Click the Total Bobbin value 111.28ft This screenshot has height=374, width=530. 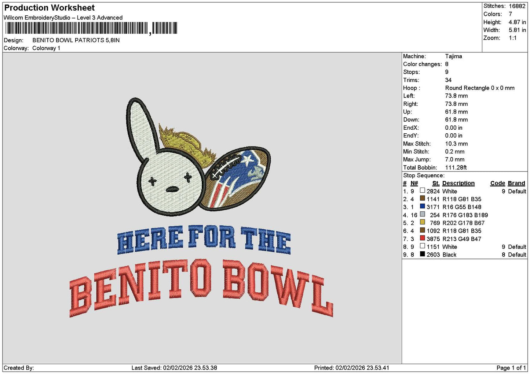[x=456, y=167]
